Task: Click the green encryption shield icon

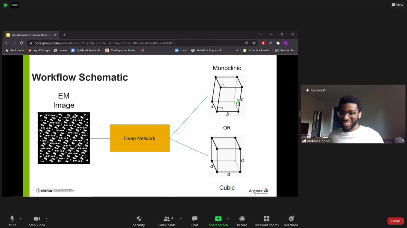Action: click(x=5, y=5)
